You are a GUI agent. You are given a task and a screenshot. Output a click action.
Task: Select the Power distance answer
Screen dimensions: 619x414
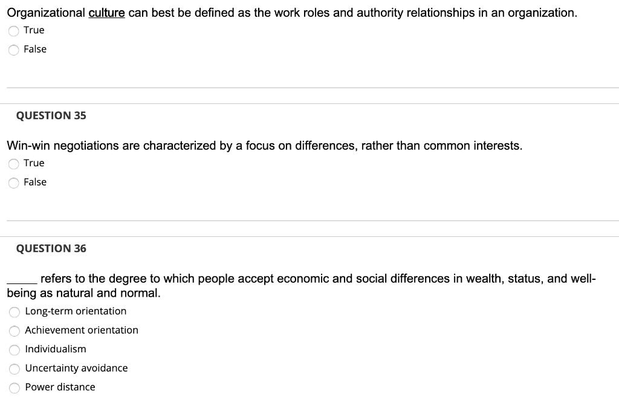coord(13,387)
